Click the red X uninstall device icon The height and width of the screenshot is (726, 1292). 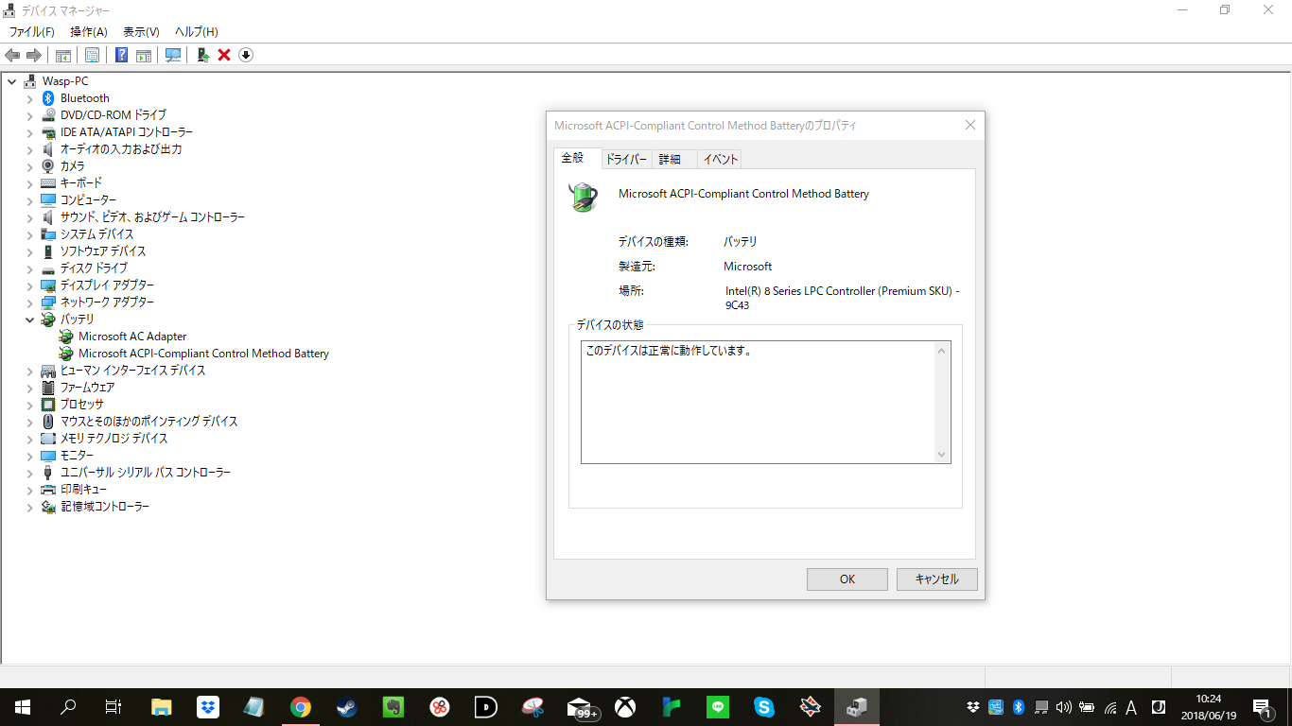point(224,55)
